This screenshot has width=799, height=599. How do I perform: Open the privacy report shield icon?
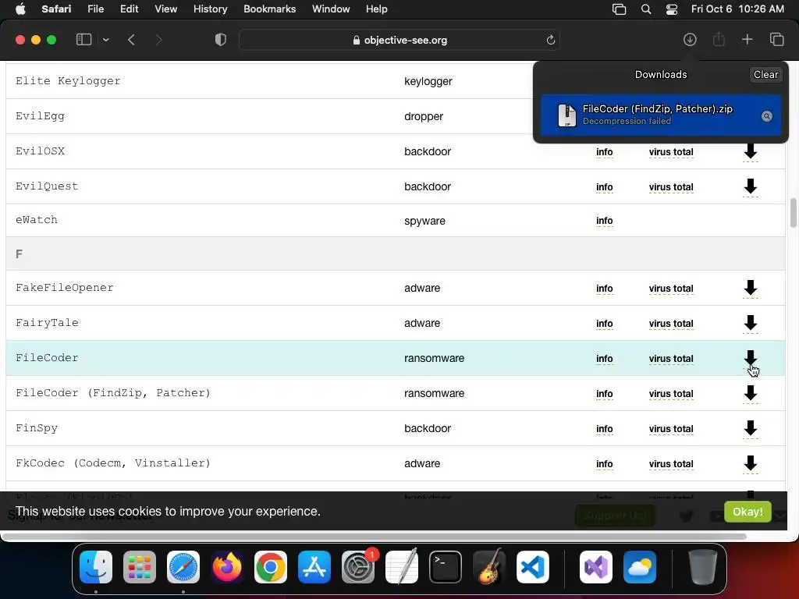[x=220, y=40]
